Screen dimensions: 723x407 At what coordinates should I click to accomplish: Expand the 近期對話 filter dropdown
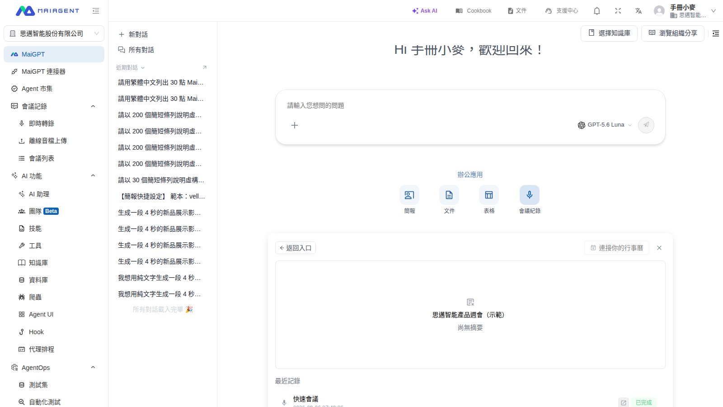point(130,67)
